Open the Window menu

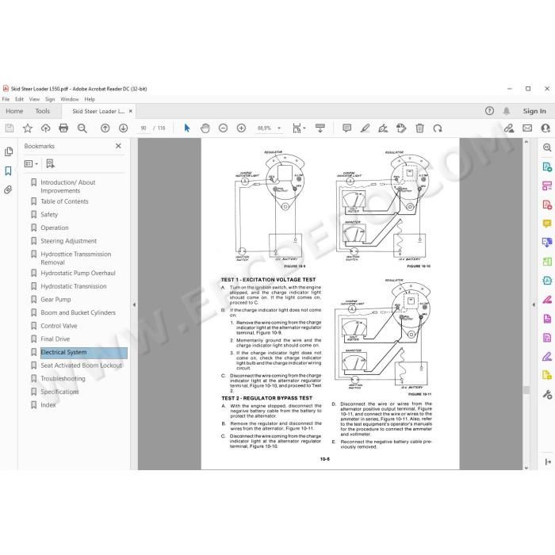tap(70, 99)
